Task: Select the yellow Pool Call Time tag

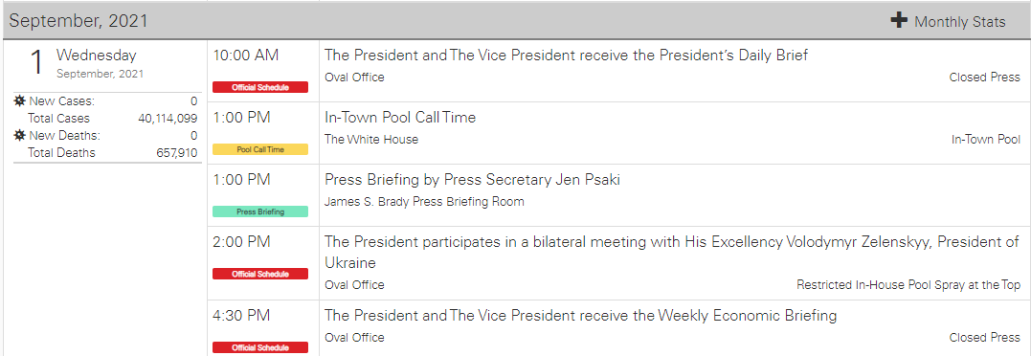Action: pyautogui.click(x=260, y=149)
